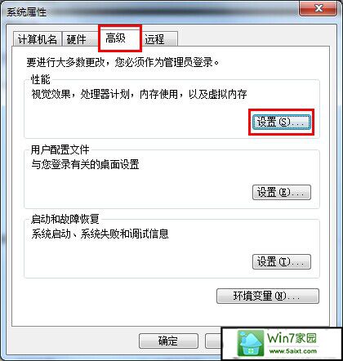
Task: Click the 视觉效果 performance description text
Action: [x=139, y=94]
